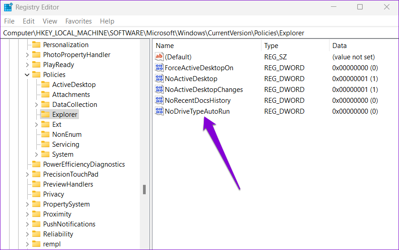Image resolution: width=399 pixels, height=250 pixels.
Task: Select the PushNotifications key label
Action: [69, 224]
